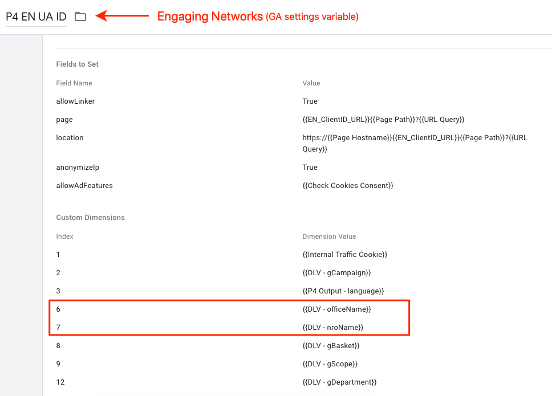This screenshot has width=552, height=396.
Task: Click the DLV - nroName dimension value
Action: click(x=332, y=328)
